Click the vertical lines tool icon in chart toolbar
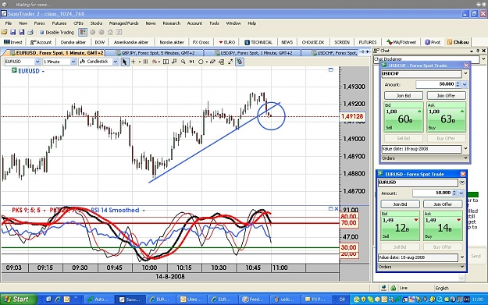The height and width of the screenshot is (305, 488). click(145, 62)
